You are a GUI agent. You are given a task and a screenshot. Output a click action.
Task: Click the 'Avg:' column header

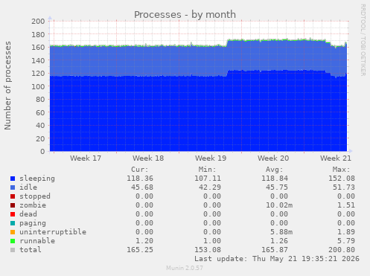click(x=274, y=170)
